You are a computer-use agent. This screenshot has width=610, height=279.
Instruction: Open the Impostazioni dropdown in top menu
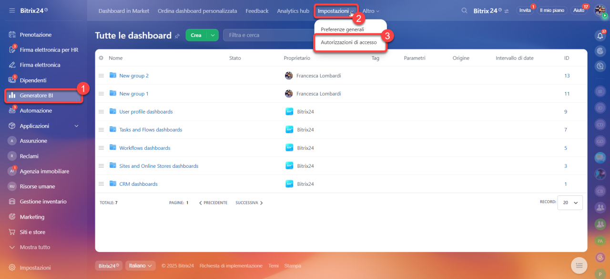(x=336, y=11)
